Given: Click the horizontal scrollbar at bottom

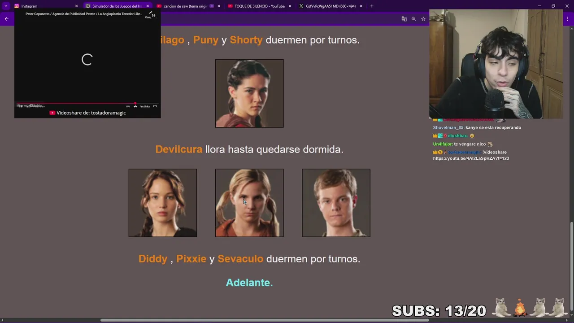Looking at the screenshot, I should coord(265,320).
